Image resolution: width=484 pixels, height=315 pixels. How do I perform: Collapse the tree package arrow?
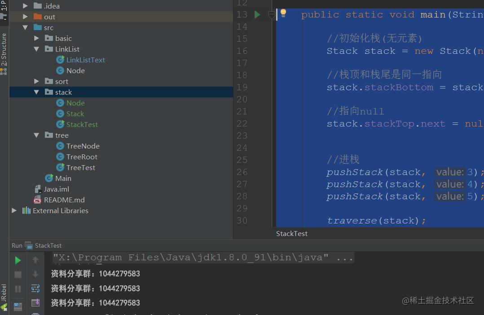click(36, 135)
